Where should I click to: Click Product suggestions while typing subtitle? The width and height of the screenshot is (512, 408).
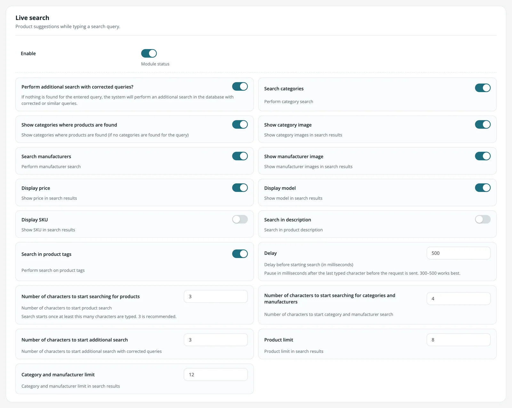tap(68, 27)
